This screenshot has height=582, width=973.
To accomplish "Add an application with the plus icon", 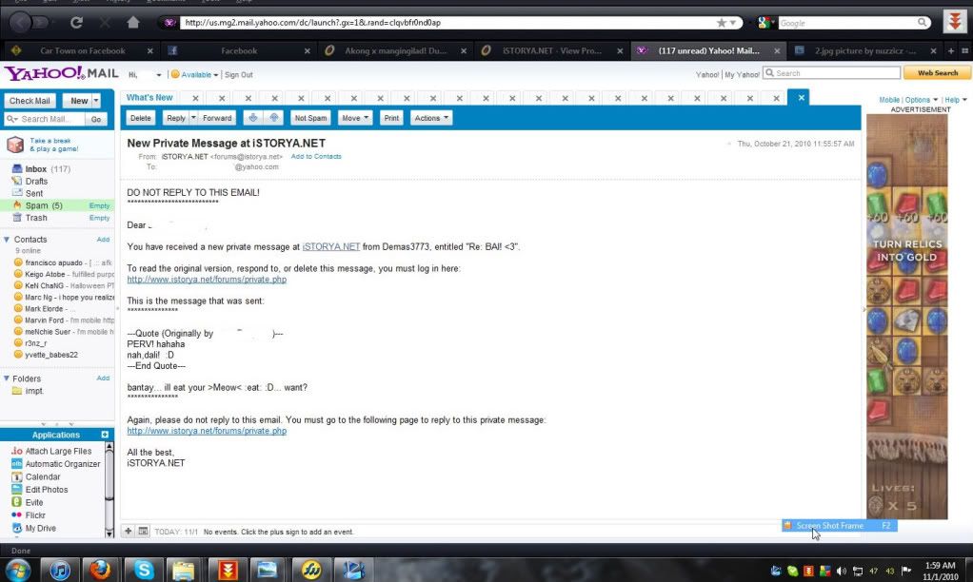I will coord(105,435).
